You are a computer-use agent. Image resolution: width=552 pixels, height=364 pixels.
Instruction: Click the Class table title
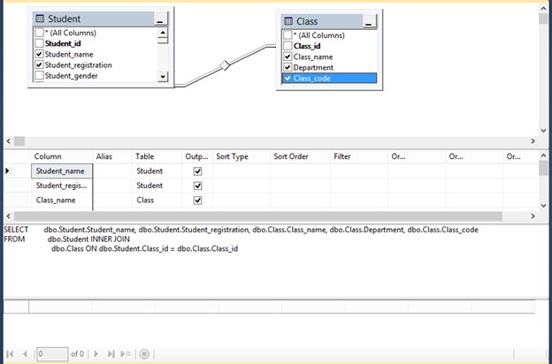(307, 21)
